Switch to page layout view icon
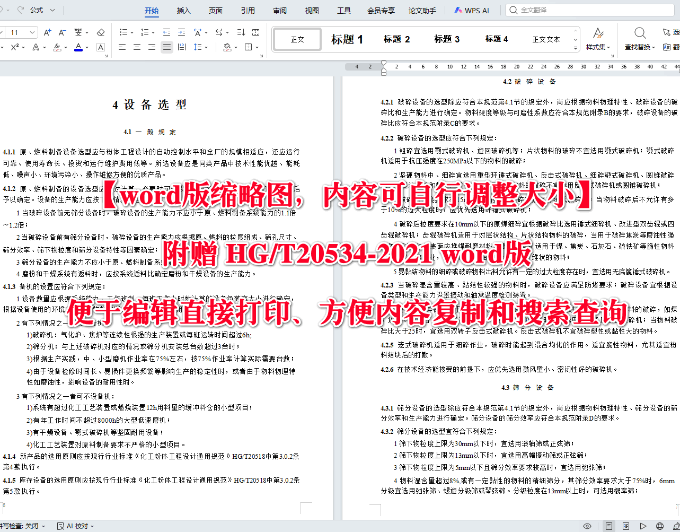The height and width of the screenshot is (532, 680). [x=609, y=526]
